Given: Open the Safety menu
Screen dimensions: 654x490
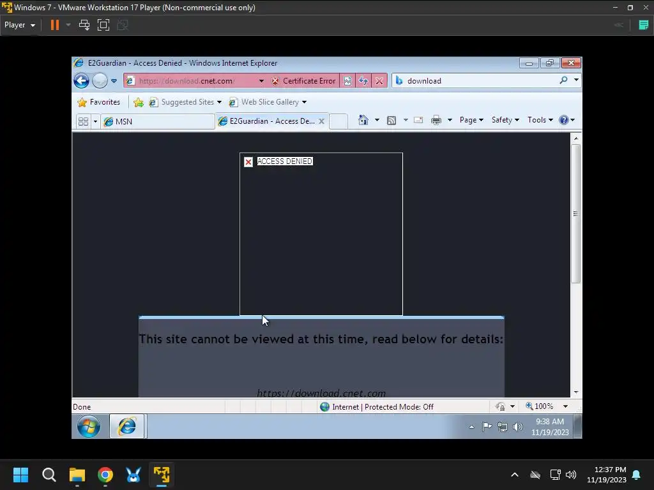Looking at the screenshot, I should tap(505, 120).
